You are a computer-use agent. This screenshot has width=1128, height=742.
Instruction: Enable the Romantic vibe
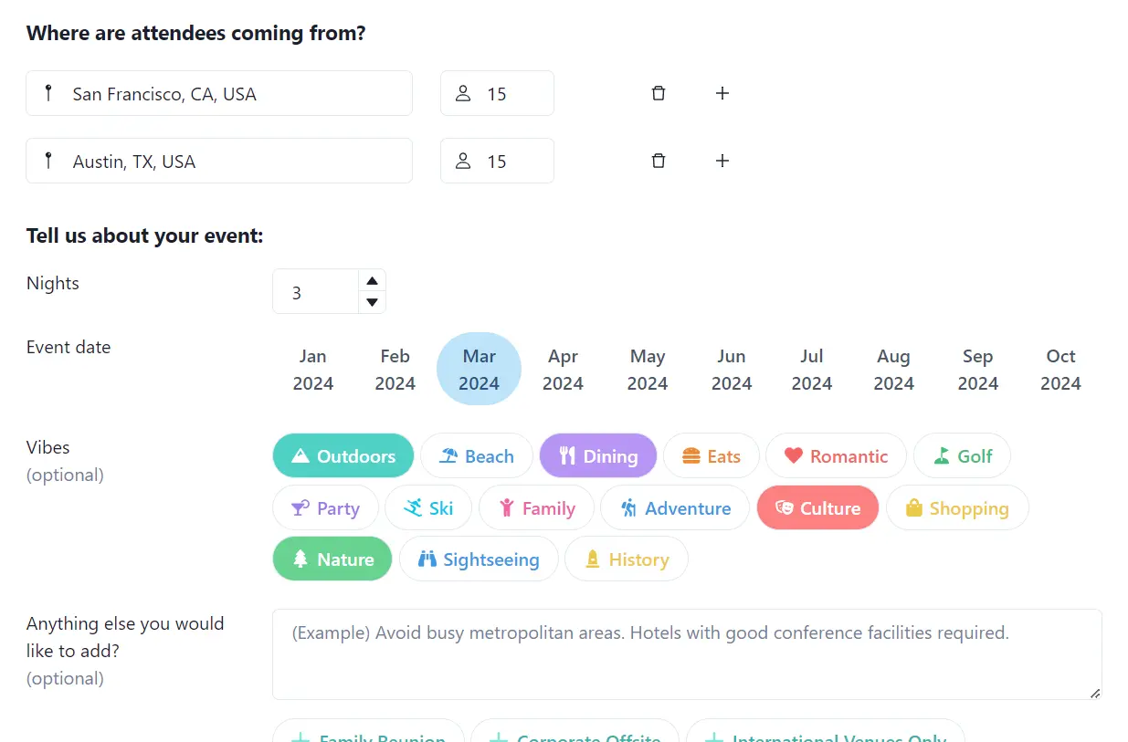pos(835,455)
